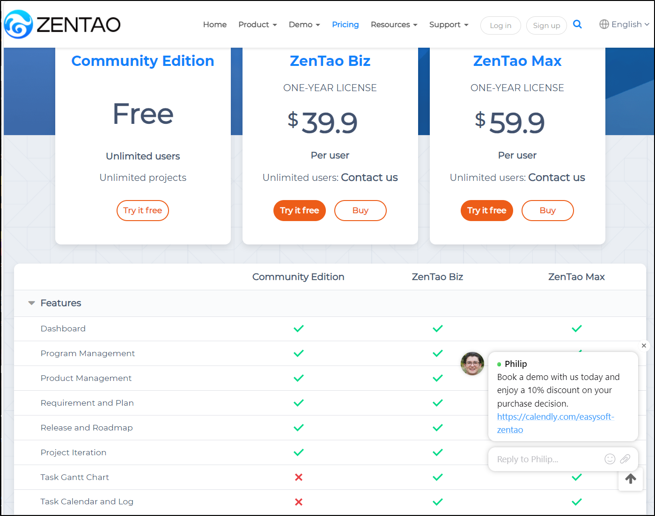Click the Program Management row label
This screenshot has height=516, width=655.
tap(88, 353)
